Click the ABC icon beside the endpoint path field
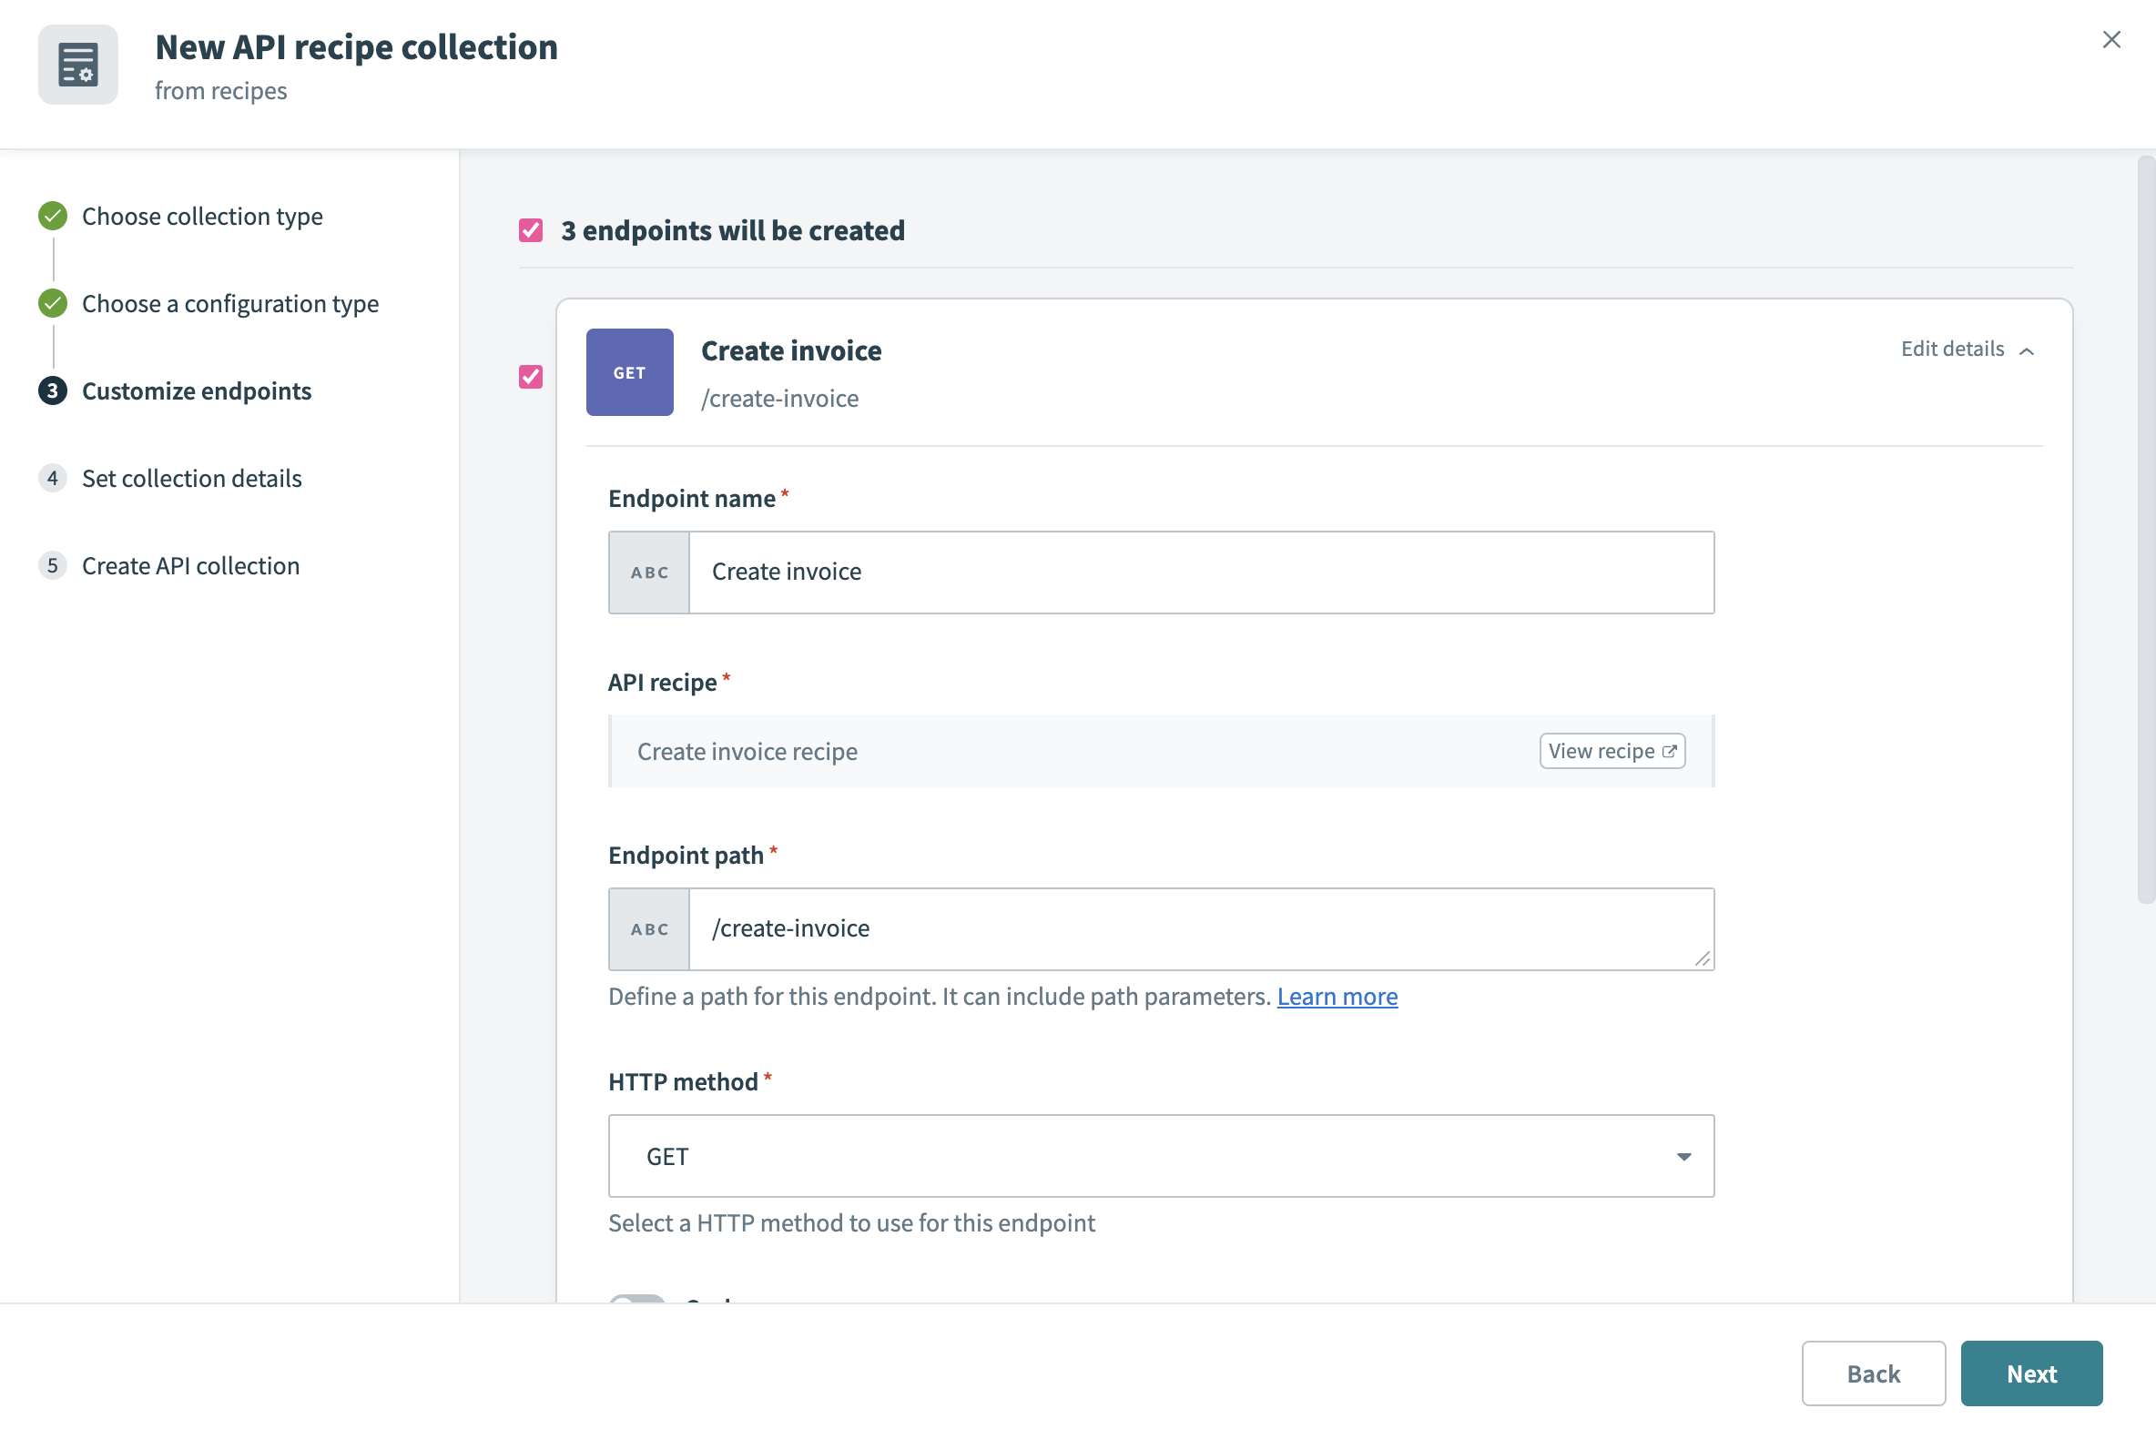 pyautogui.click(x=648, y=928)
